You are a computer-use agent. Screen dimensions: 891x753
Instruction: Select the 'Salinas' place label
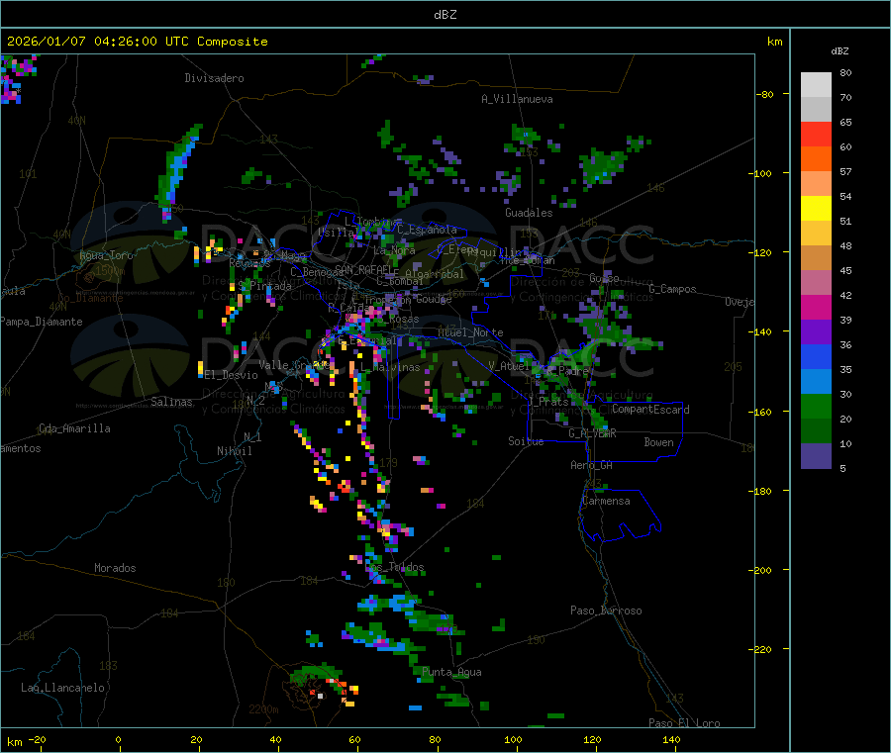click(171, 402)
